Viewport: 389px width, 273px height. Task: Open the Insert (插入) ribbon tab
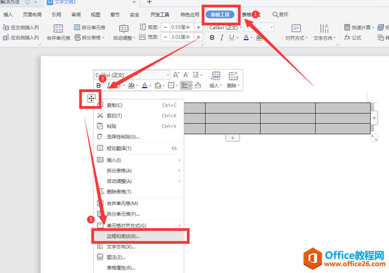click(x=8, y=15)
